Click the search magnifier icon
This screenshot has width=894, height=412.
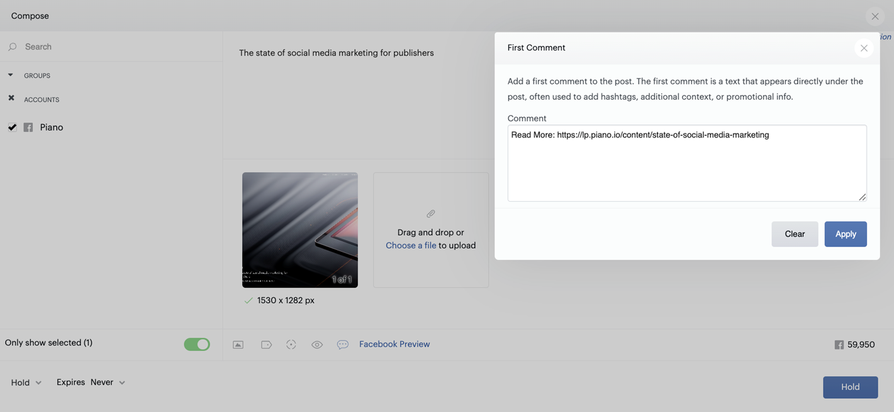pos(13,47)
